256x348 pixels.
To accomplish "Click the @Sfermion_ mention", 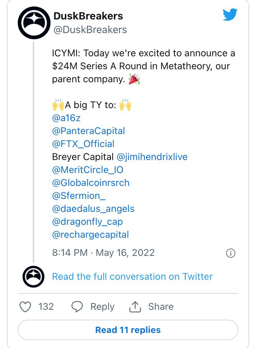I will coord(79,196).
